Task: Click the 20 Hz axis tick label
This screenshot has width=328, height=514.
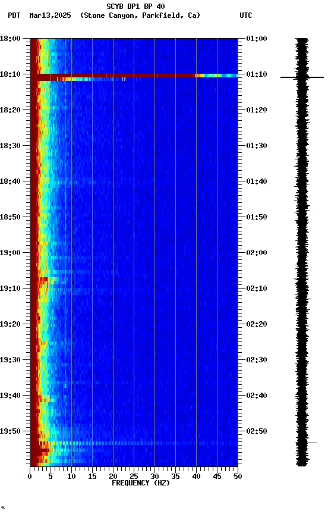Action: coord(113,477)
